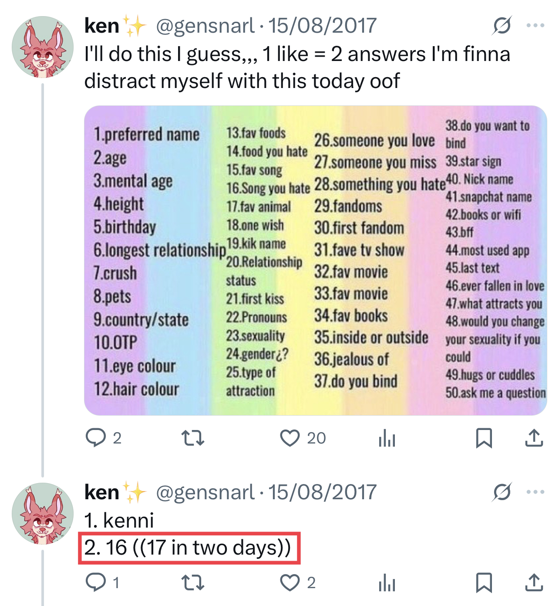
Task: Retweet the questions list tweet
Action: tap(192, 438)
